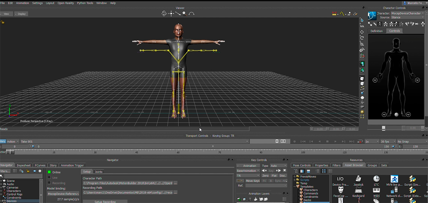Viewport: 428px width, 203px height.
Task: Expand the PrevisMoves folder in asset tree
Action: [x=295, y=176]
